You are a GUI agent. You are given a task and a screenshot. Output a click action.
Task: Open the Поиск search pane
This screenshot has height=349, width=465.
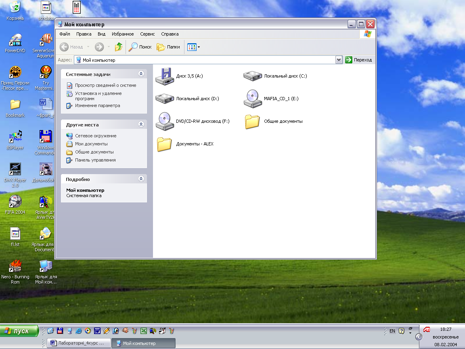(140, 47)
